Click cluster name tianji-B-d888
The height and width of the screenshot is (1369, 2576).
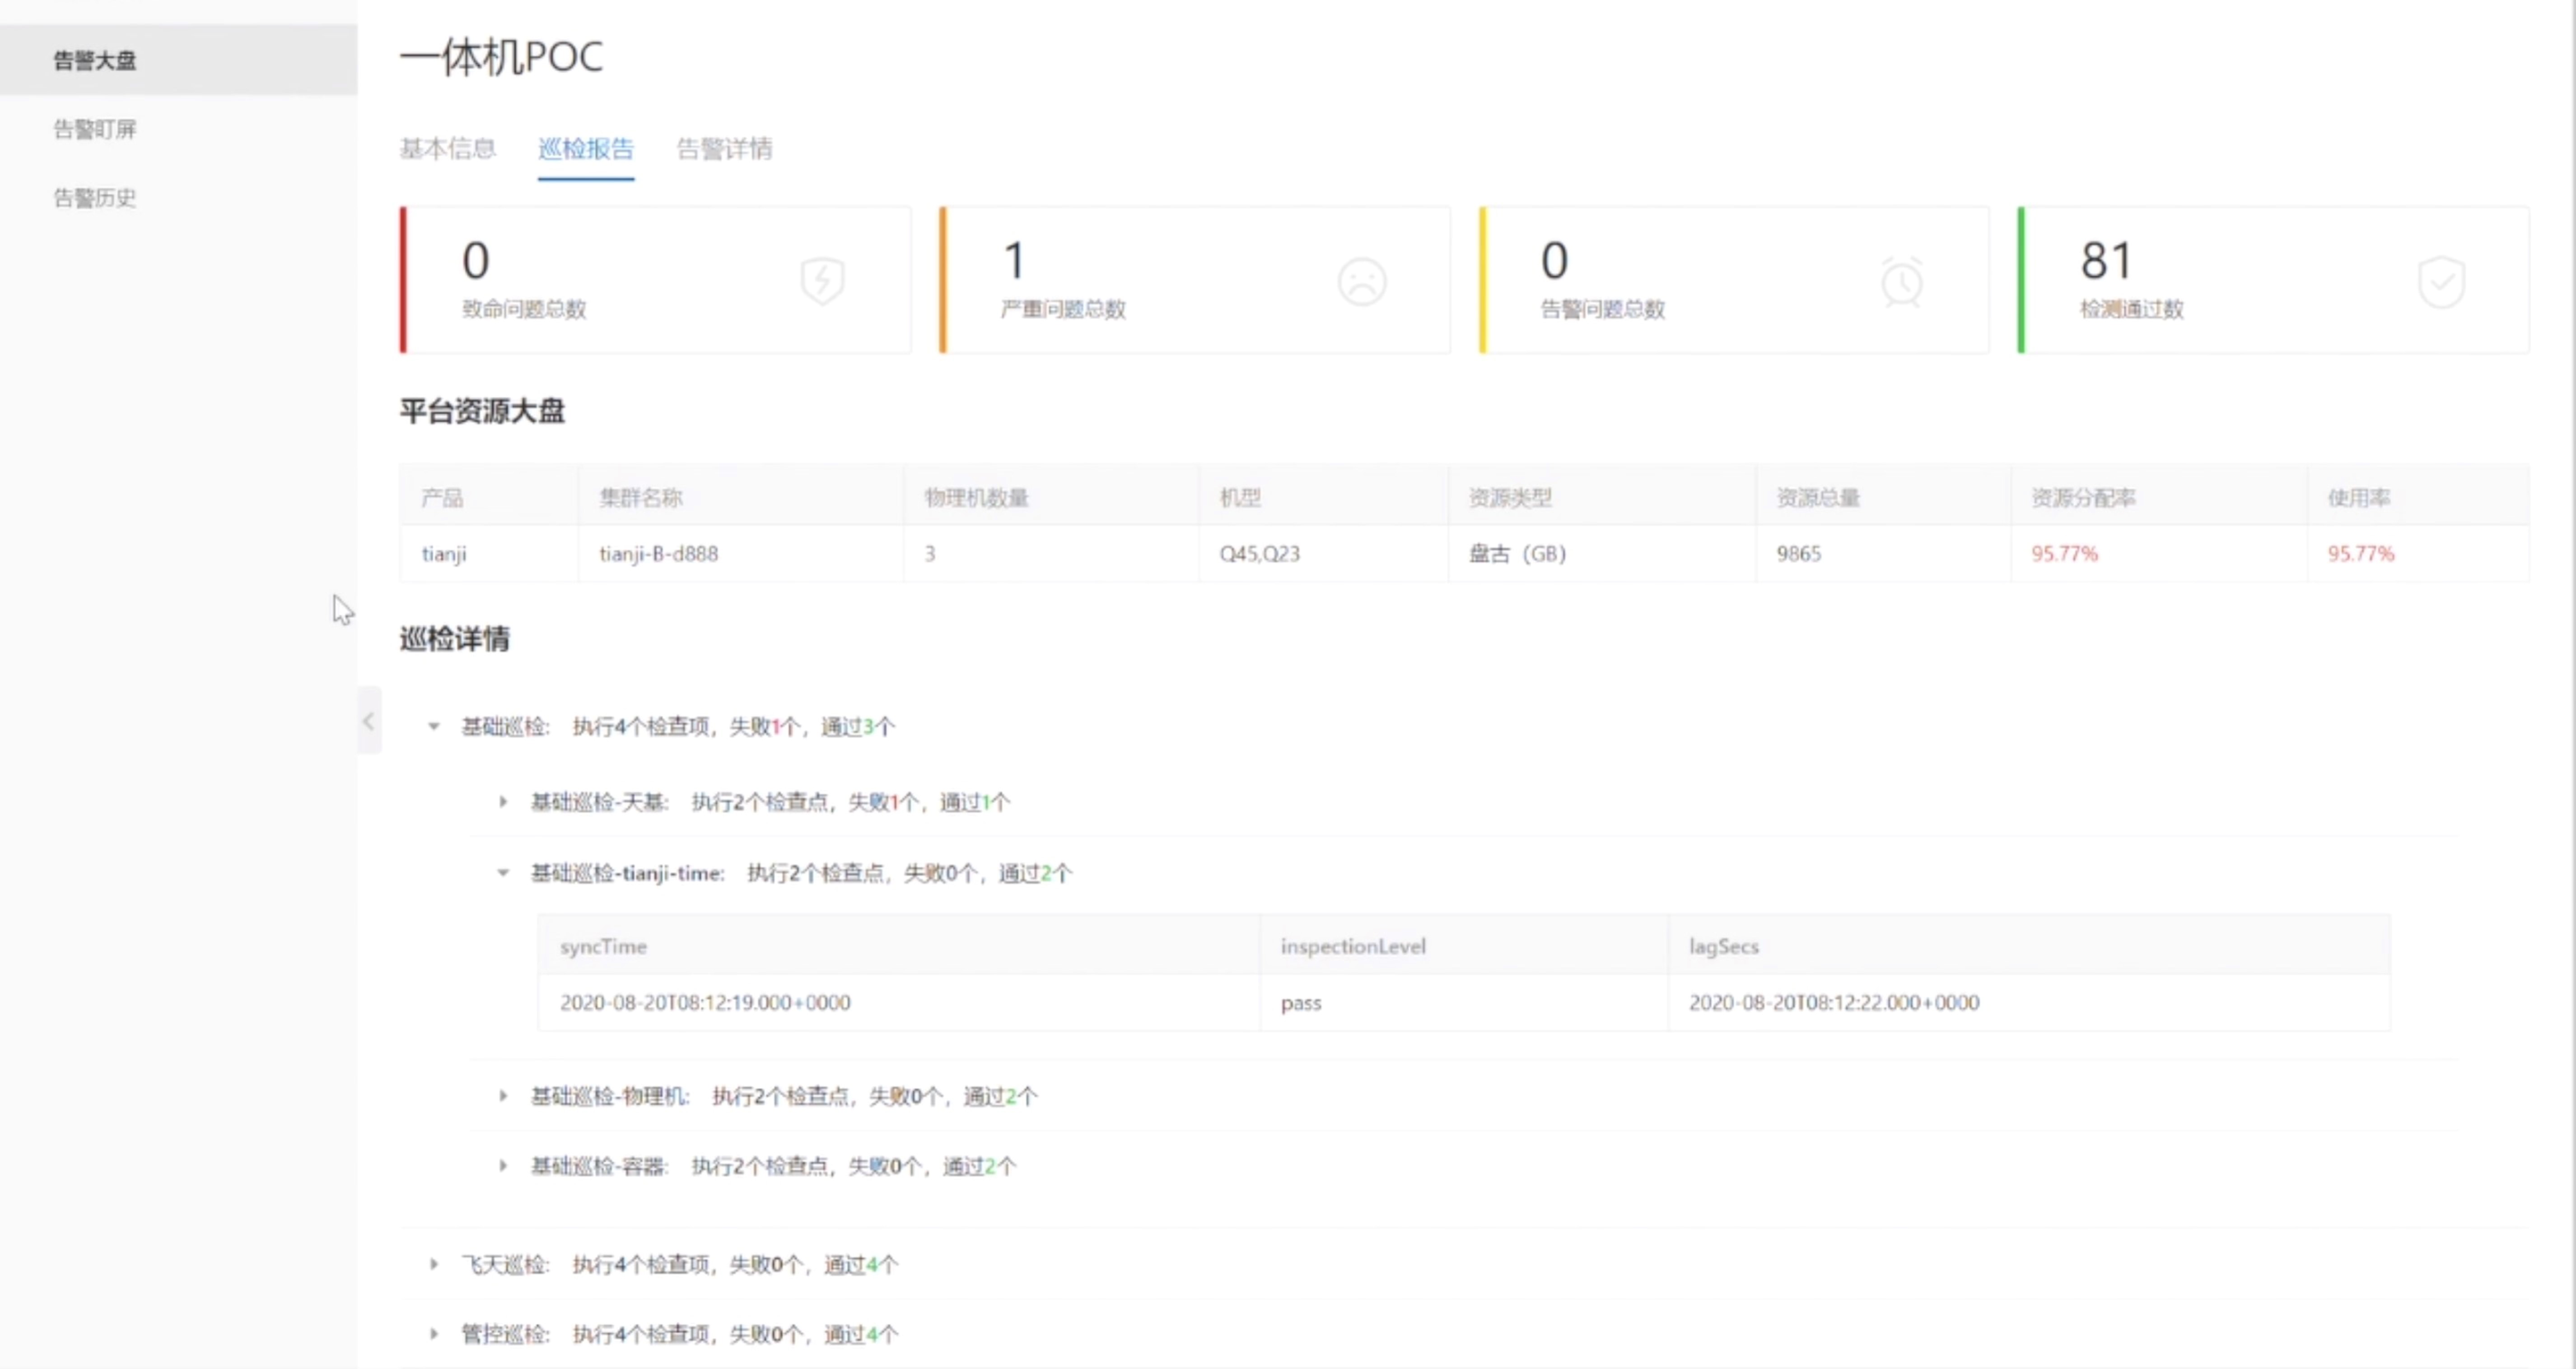tap(658, 553)
